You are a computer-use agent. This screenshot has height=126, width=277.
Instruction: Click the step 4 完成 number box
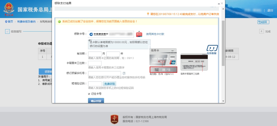point(261,31)
